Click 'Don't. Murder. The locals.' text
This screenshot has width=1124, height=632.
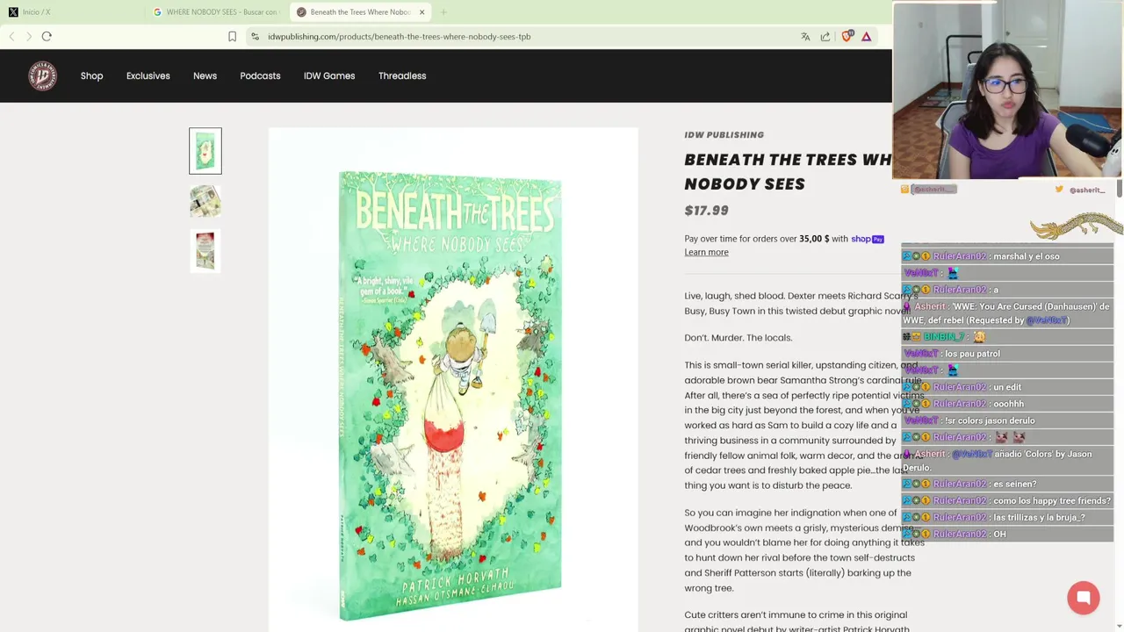pyautogui.click(x=738, y=338)
